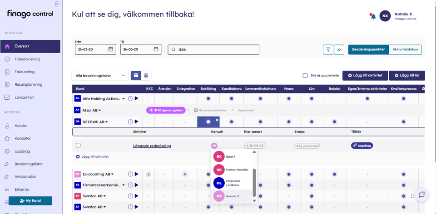The image size is (436, 214).
Task: Click Ec-counting AB Lön status dot
Action: pos(312,174)
